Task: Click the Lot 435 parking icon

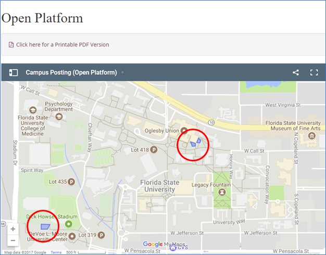Action: pyautogui.click(x=72, y=182)
